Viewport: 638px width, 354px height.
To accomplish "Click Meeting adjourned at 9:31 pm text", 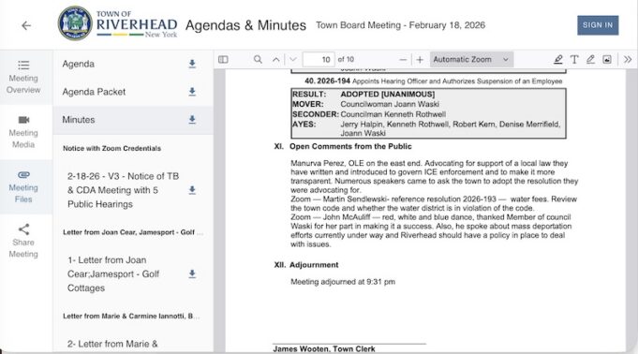I will pyautogui.click(x=343, y=282).
